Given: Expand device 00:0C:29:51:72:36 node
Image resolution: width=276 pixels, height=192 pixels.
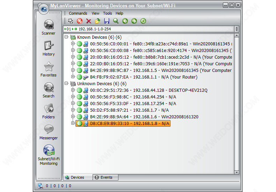Looking at the screenshot, I should tap(73, 90).
